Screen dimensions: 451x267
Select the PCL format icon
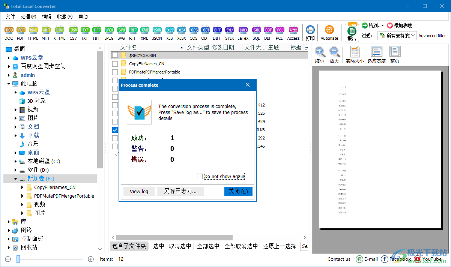[x=280, y=33]
